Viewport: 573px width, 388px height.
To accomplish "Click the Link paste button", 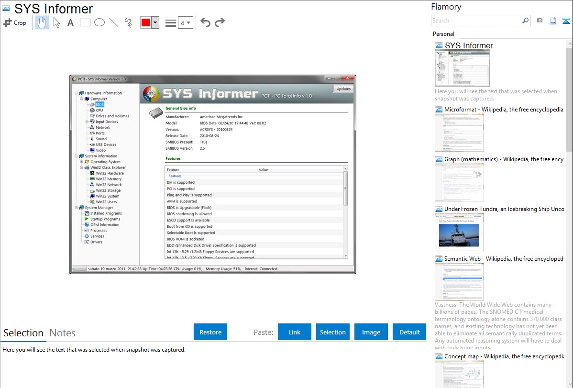I will click(295, 332).
